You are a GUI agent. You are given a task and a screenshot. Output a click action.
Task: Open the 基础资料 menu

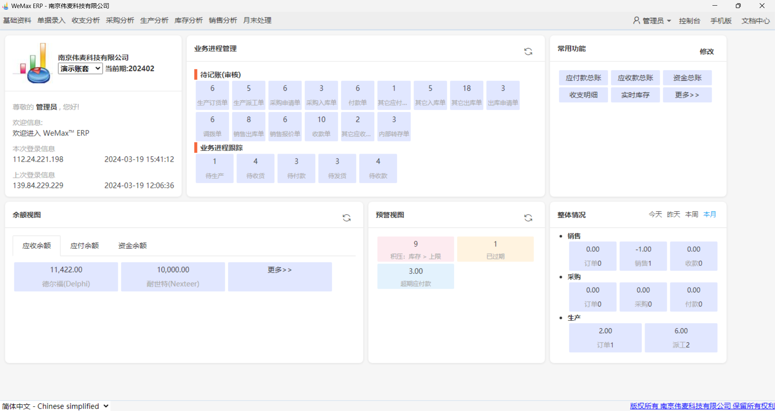[x=17, y=21]
